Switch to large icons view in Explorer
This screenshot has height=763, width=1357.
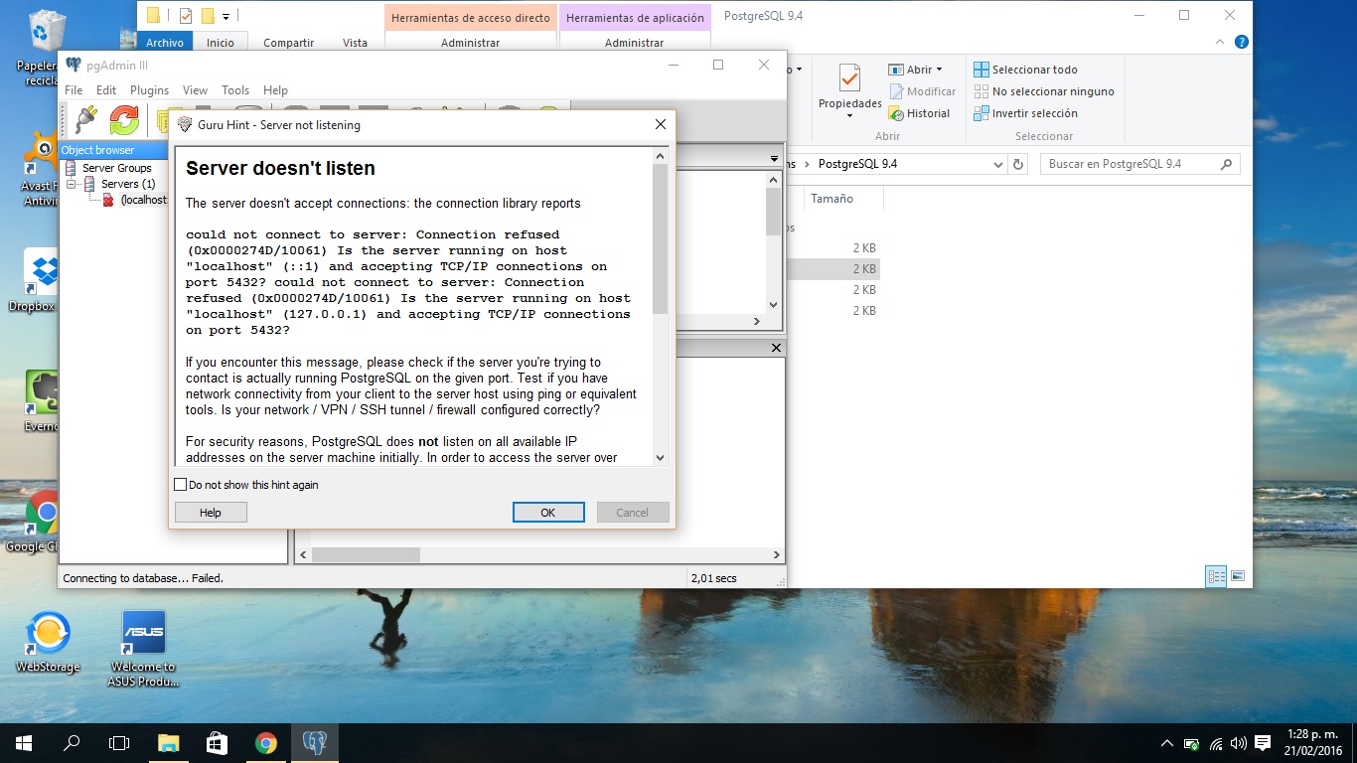coord(1238,576)
